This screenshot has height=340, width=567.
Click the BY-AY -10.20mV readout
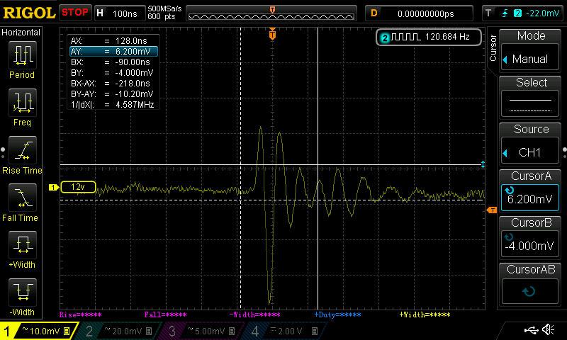pyautogui.click(x=113, y=94)
